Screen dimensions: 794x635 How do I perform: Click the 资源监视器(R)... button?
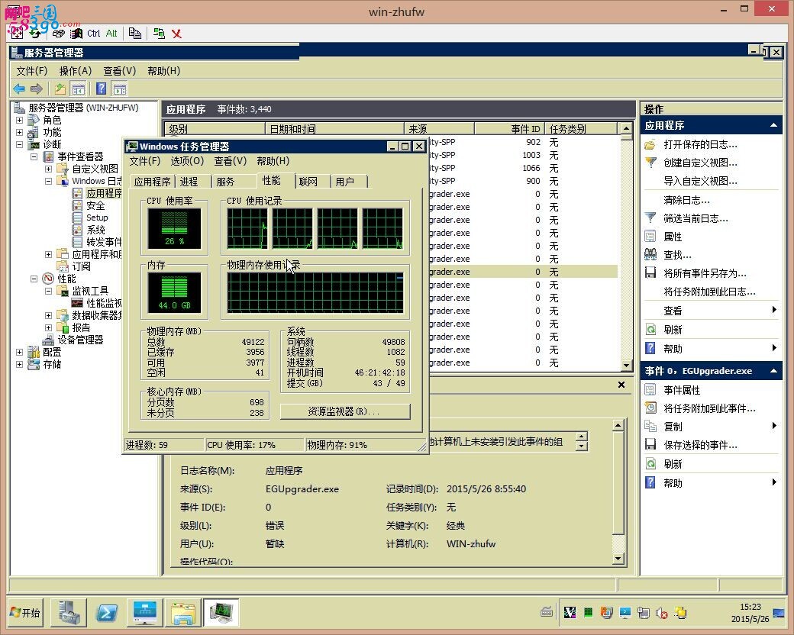coord(345,411)
